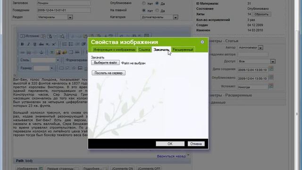Click the 'Вернуться назад' link
Image resolution: width=302 pixels, height=170 pixels.
171,156
